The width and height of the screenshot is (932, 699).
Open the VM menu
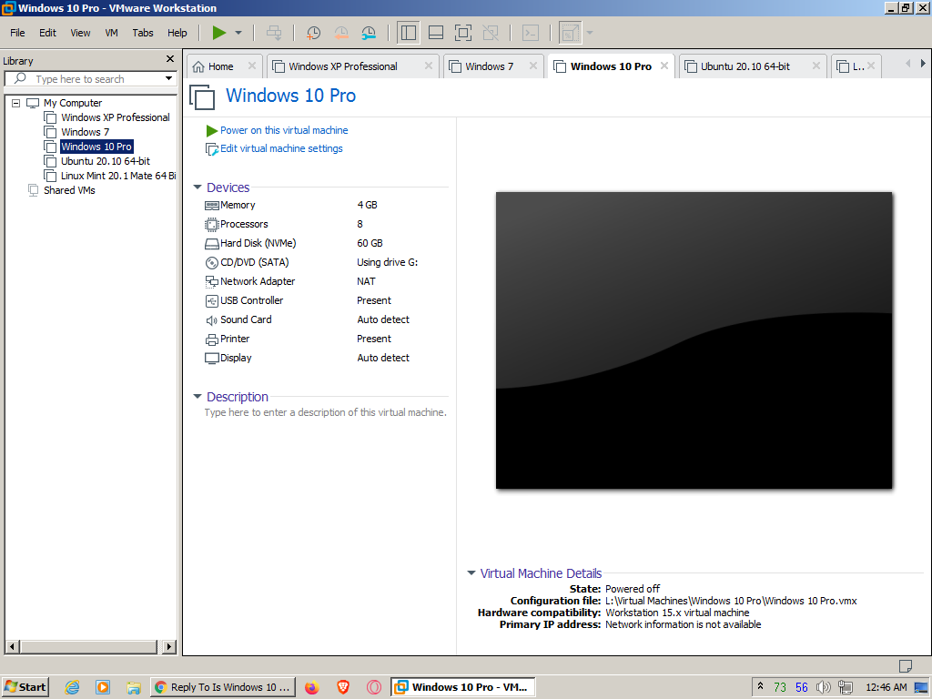click(x=111, y=33)
